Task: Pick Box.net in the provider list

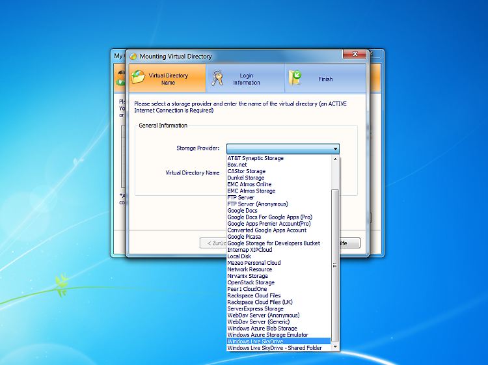Action: [237, 165]
